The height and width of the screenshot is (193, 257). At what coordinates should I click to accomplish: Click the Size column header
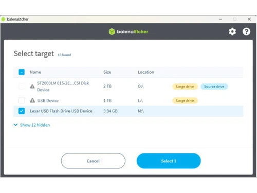[107, 72]
